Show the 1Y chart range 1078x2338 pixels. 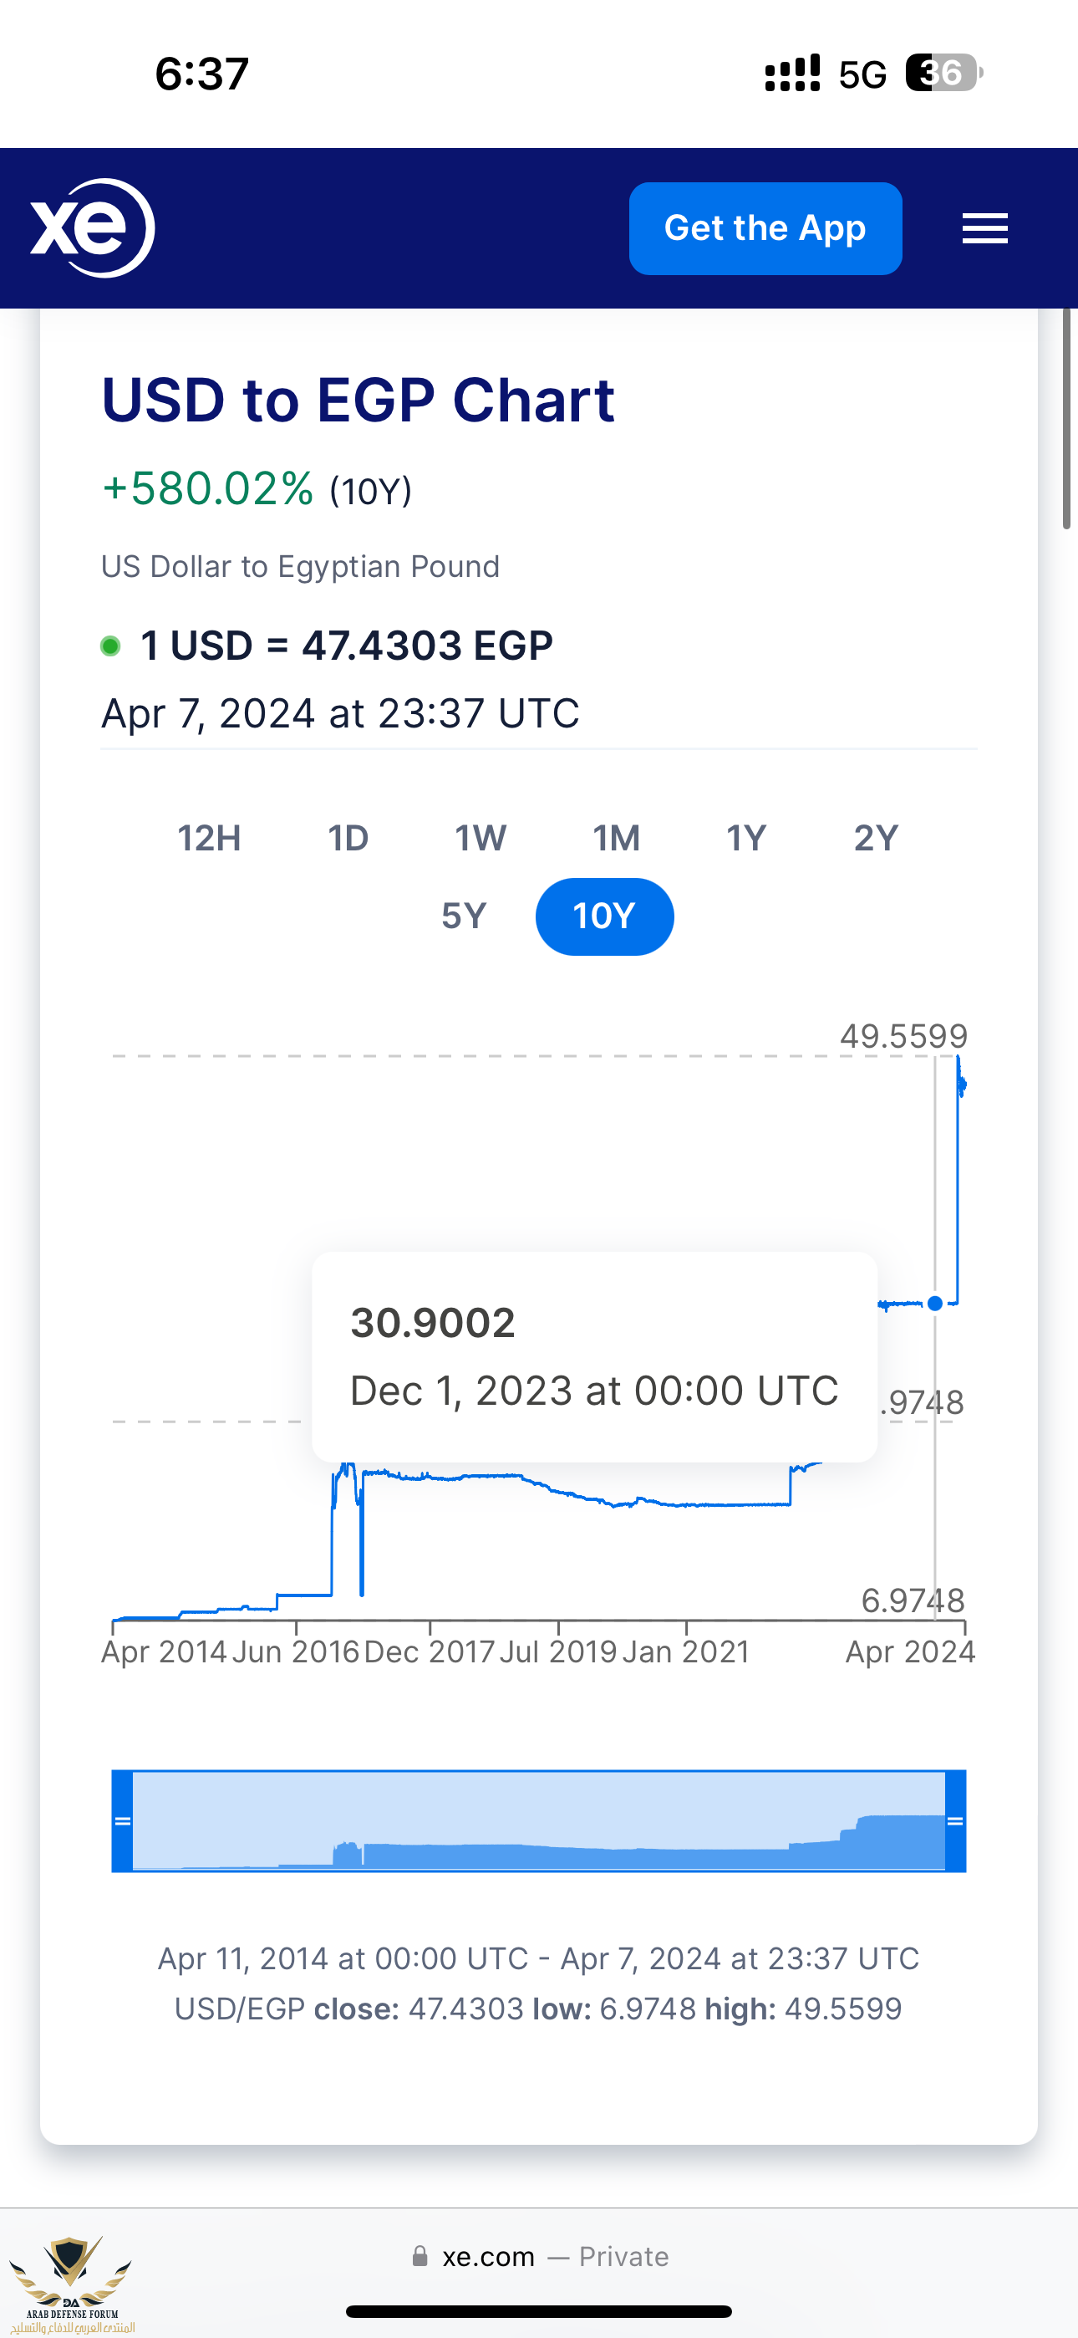point(746,838)
